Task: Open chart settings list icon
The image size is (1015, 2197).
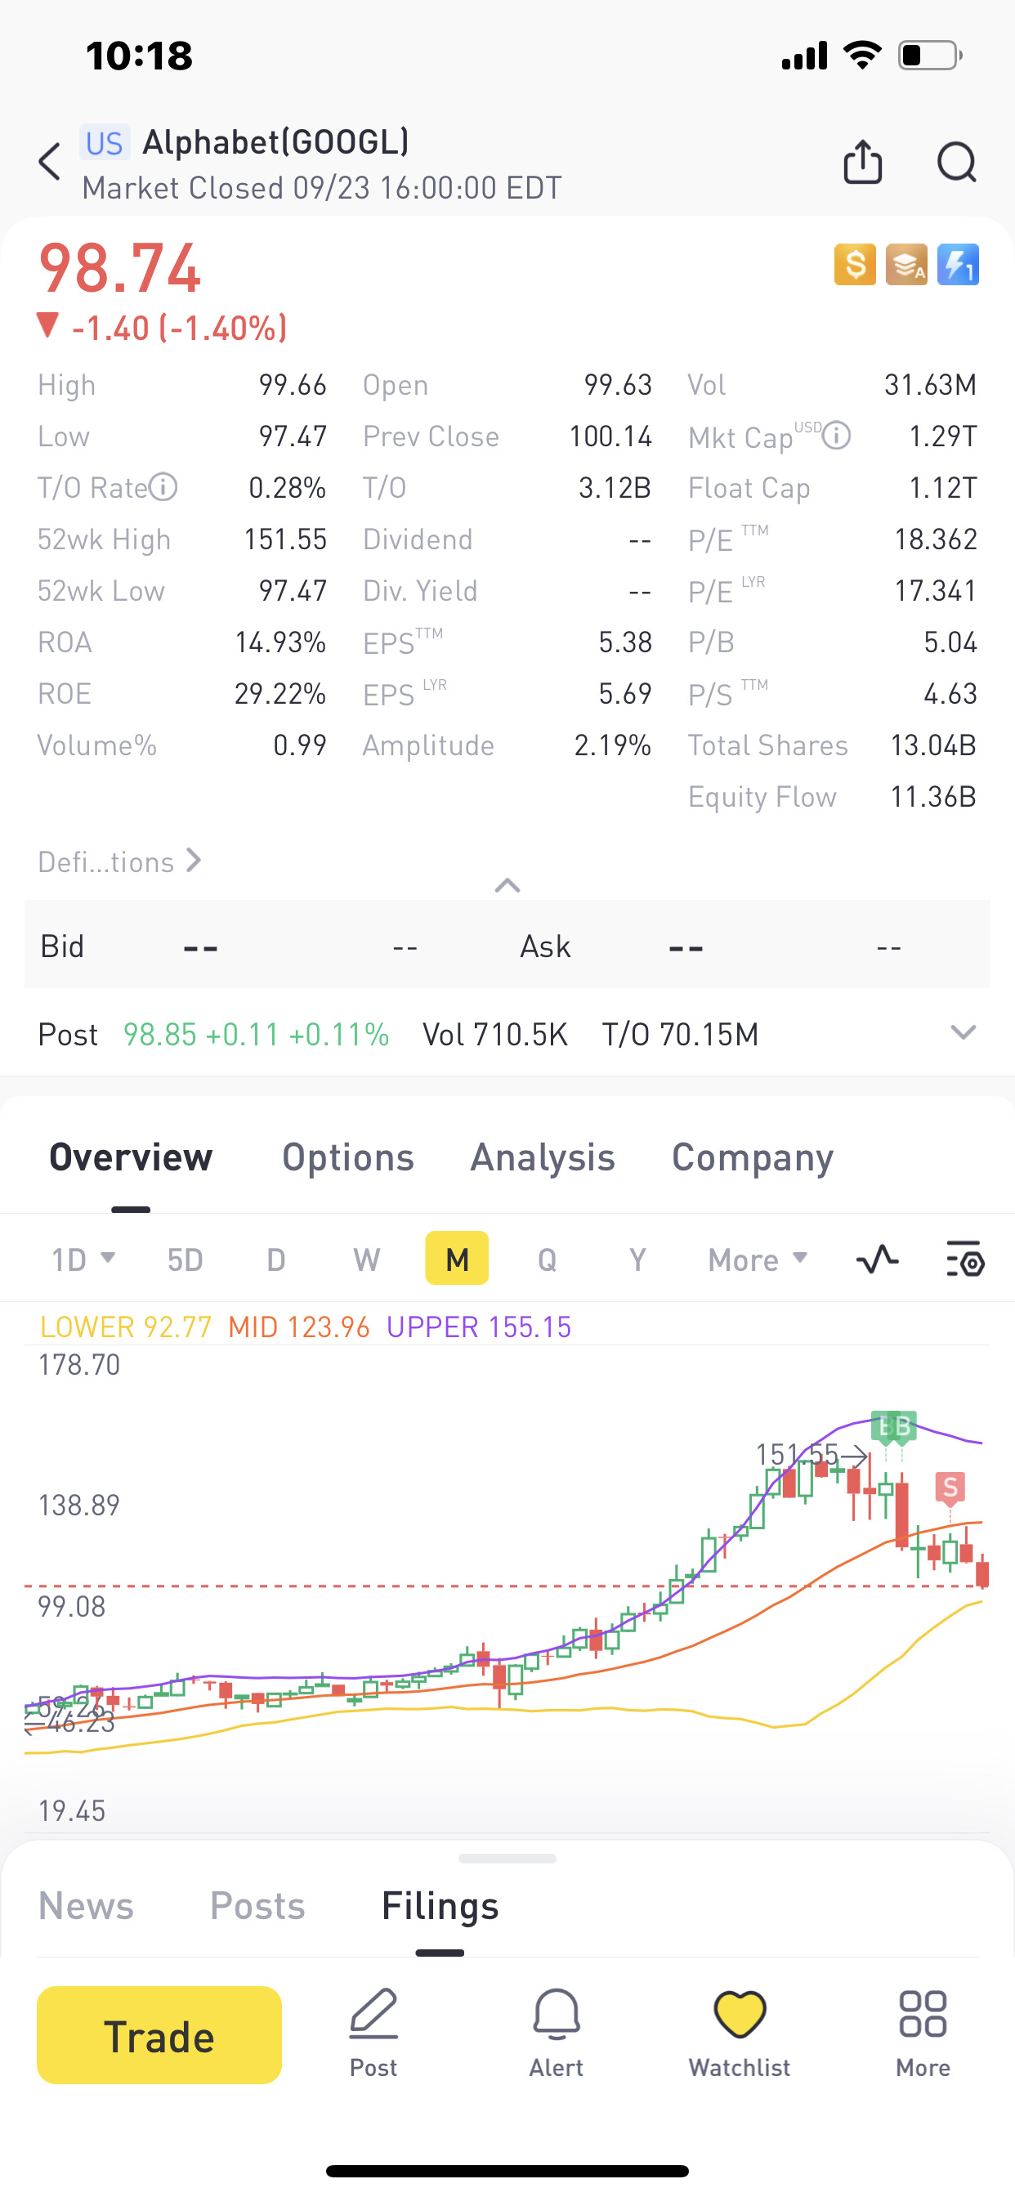Action: [x=964, y=1259]
